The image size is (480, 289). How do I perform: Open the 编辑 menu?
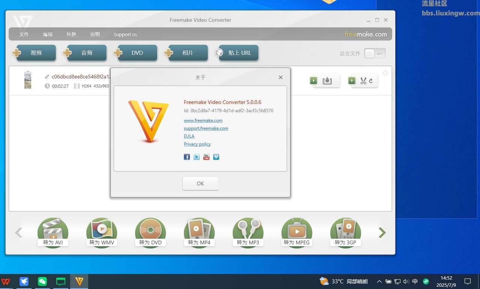(x=48, y=34)
